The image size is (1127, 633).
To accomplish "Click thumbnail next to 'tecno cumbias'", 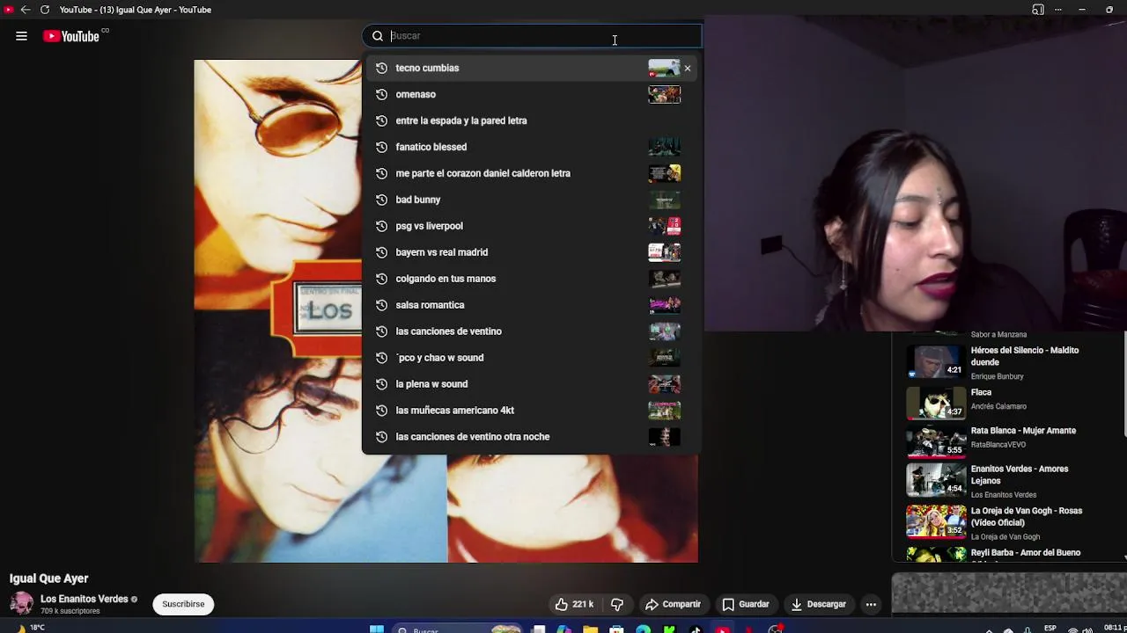I will click(x=664, y=68).
